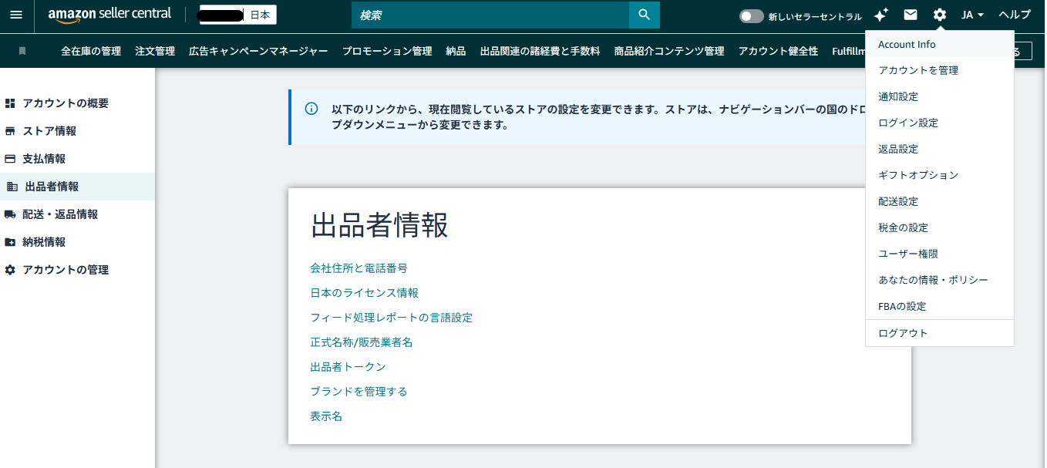Click the 出品者情報 building icon
This screenshot has width=1047, height=468.
point(12,187)
